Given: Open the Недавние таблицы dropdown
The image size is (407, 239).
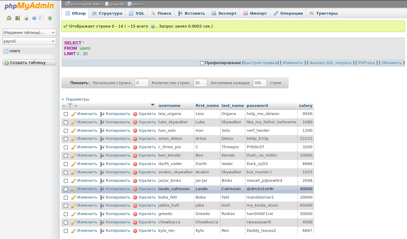Looking at the screenshot, I should 29,32.
